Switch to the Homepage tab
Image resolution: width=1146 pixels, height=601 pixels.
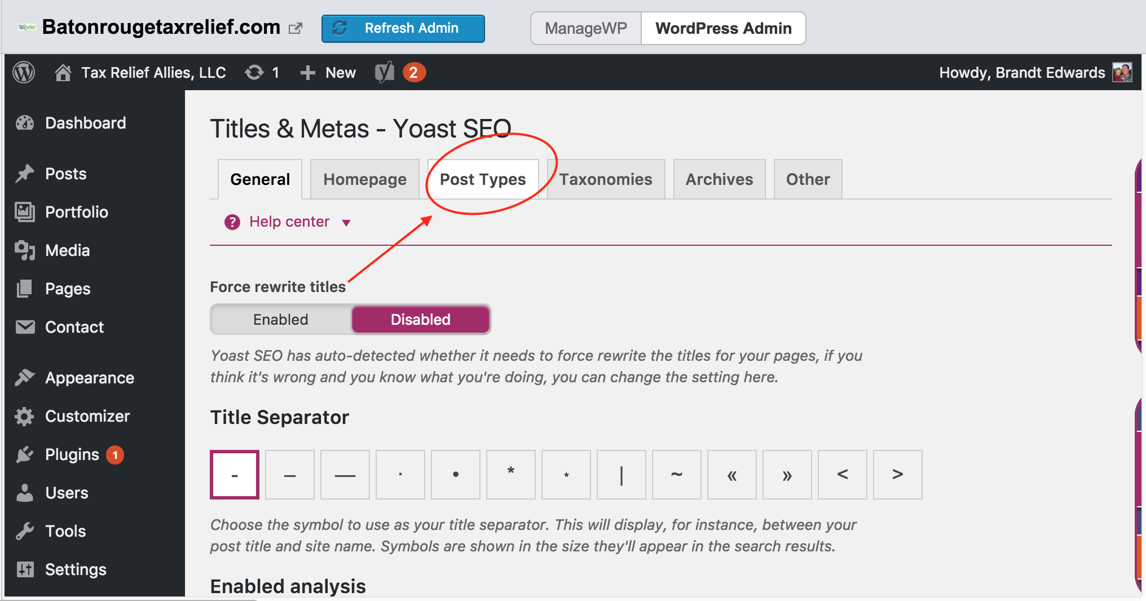pos(365,179)
